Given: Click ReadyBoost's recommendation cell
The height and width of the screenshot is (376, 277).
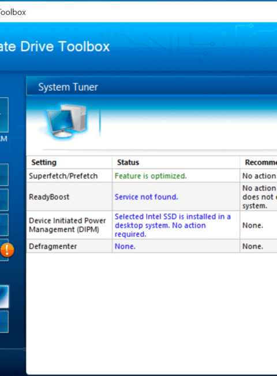Looking at the screenshot, I should coord(259,197).
